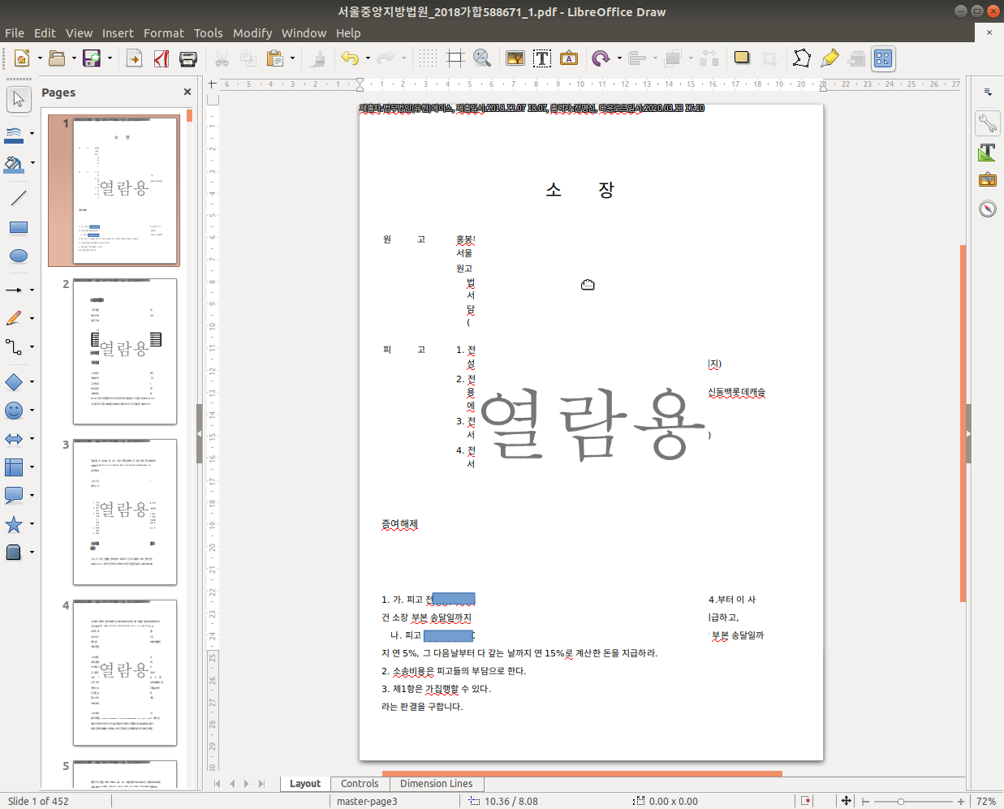The width and height of the screenshot is (1004, 809).
Task: Select the page 2 thumbnail
Action: [x=124, y=351]
